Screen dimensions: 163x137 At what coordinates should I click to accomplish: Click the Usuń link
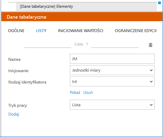click(x=88, y=92)
